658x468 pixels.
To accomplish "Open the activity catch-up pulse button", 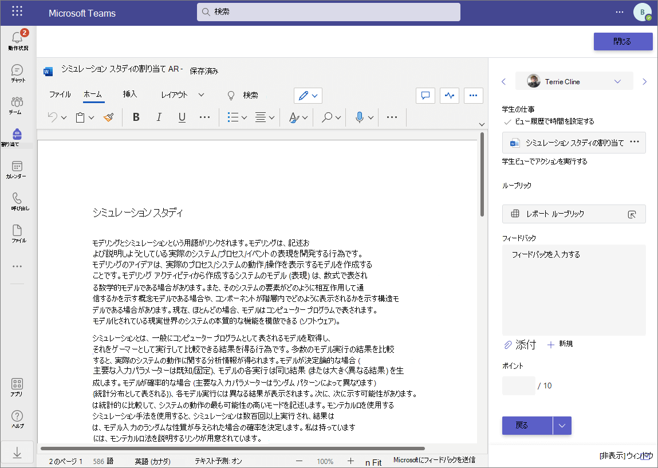I will pos(450,95).
